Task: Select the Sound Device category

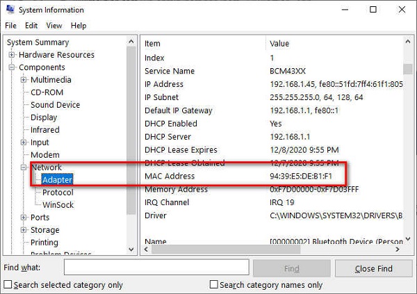Action: pos(55,105)
